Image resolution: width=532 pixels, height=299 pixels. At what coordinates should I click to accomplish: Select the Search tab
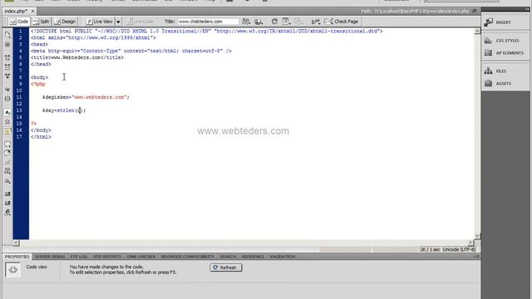point(228,257)
